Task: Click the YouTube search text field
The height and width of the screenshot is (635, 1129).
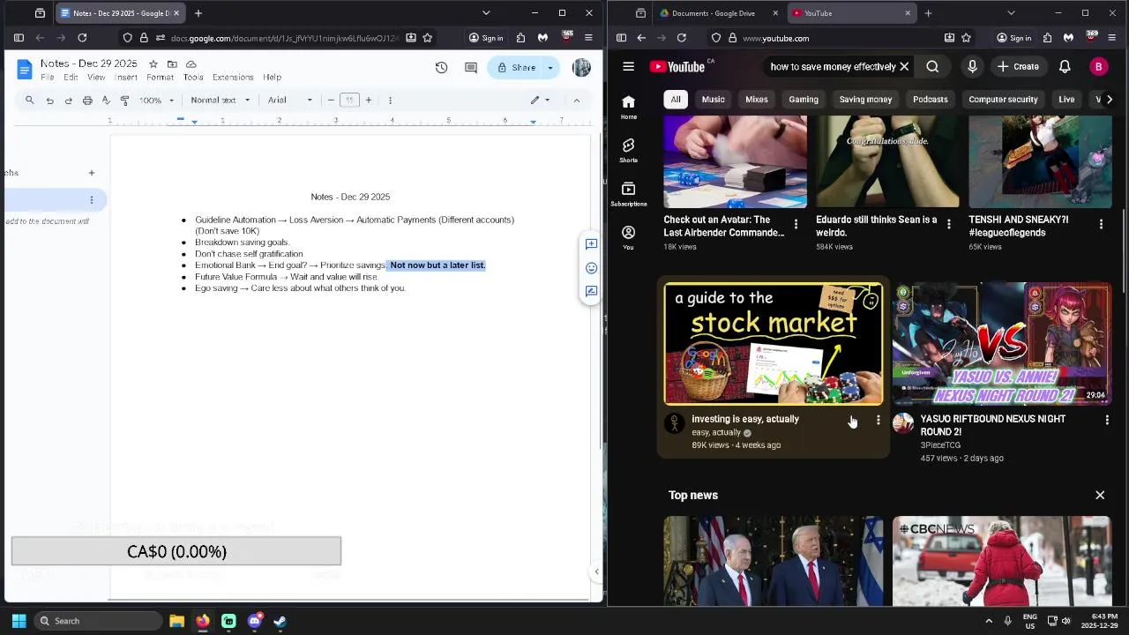Action: [x=833, y=66]
